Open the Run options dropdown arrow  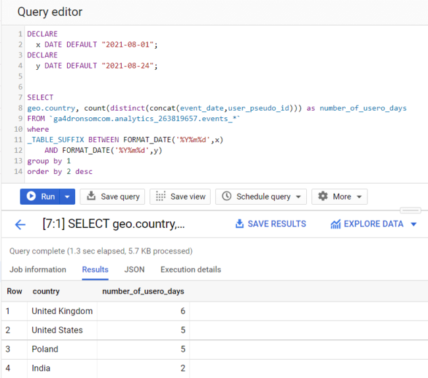[67, 196]
